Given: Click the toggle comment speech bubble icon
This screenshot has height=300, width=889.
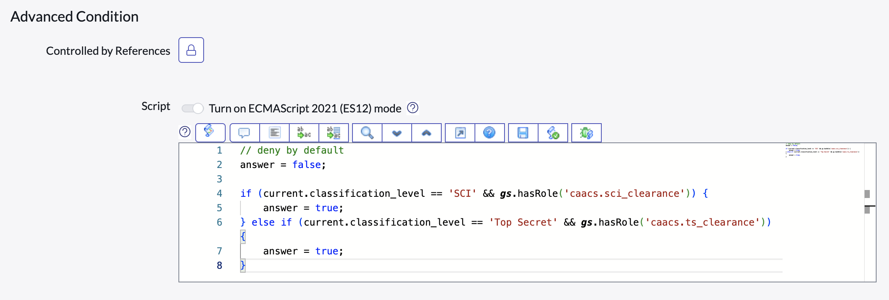Looking at the screenshot, I should 244,133.
